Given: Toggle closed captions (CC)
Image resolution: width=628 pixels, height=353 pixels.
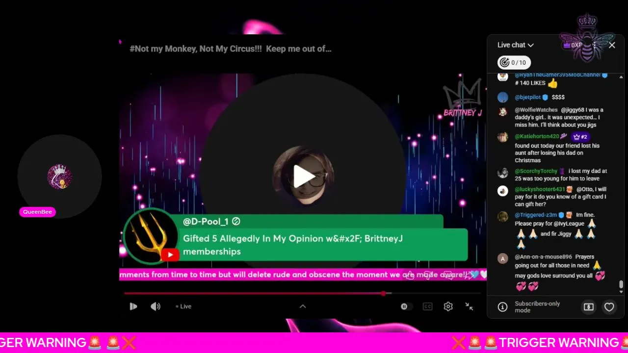Looking at the screenshot, I should pyautogui.click(x=427, y=306).
